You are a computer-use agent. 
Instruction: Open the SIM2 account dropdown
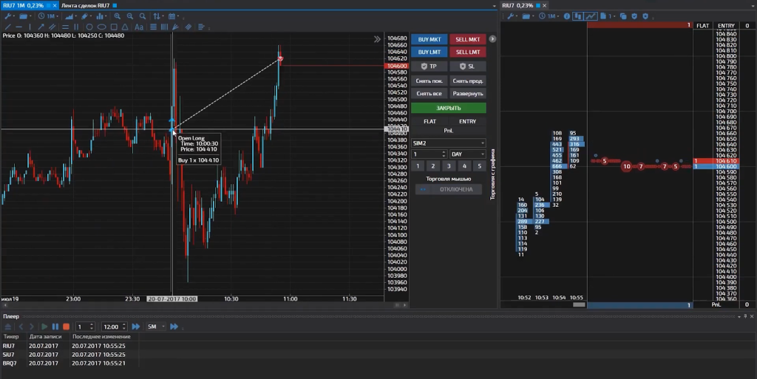pos(448,143)
